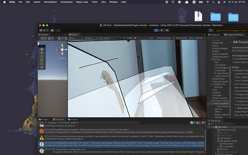The image size is (248, 155).
Task: Select Quality in Project Settings list
Action: point(215,51)
